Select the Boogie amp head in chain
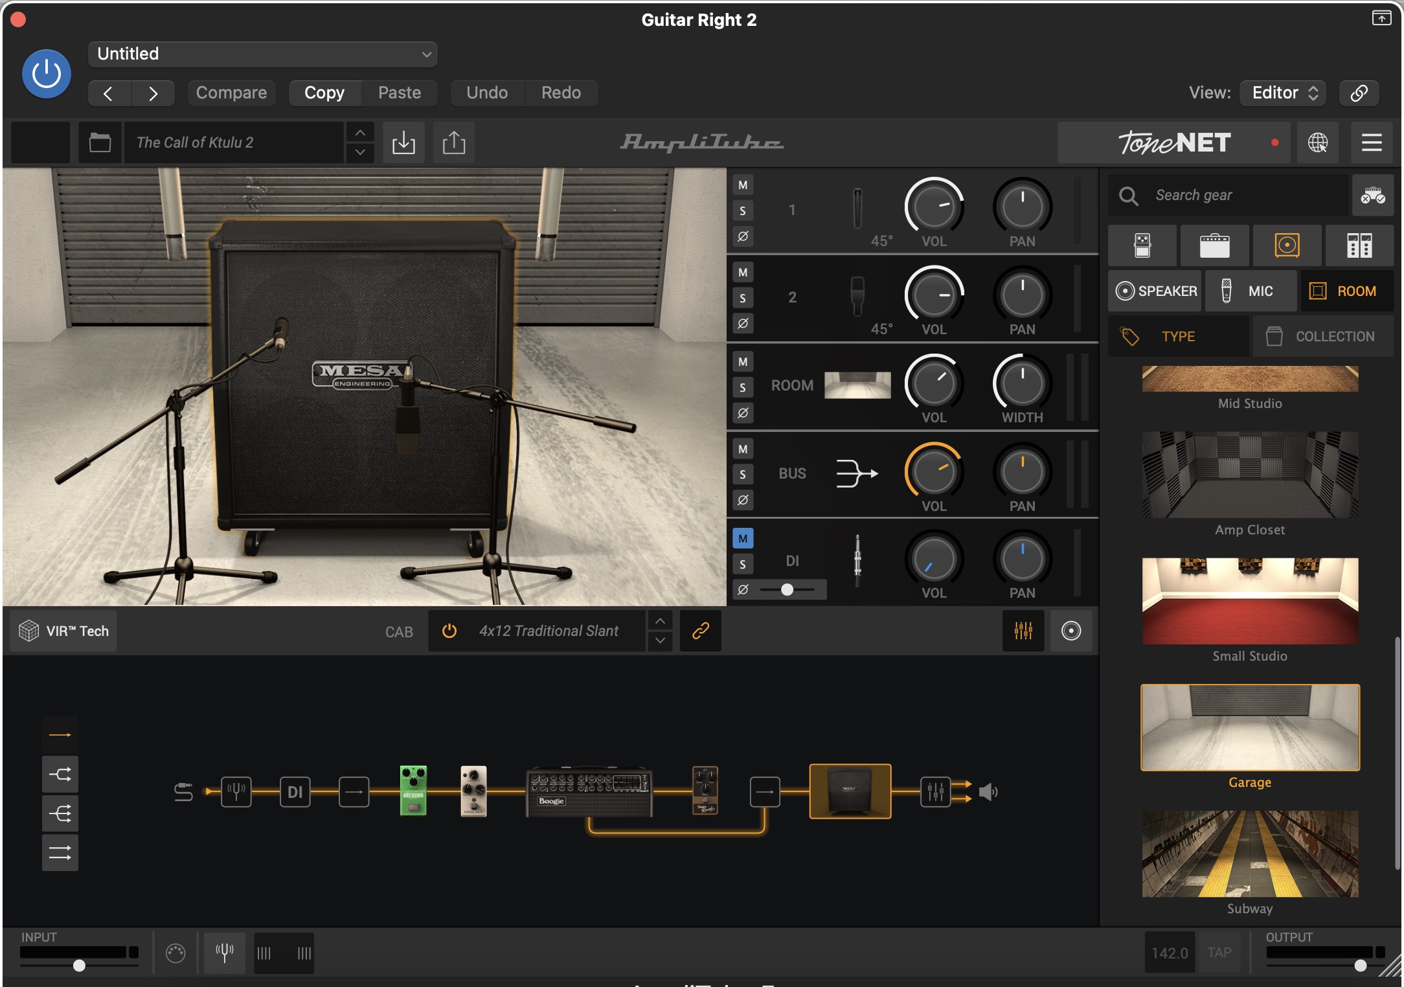The image size is (1404, 987). 589,791
